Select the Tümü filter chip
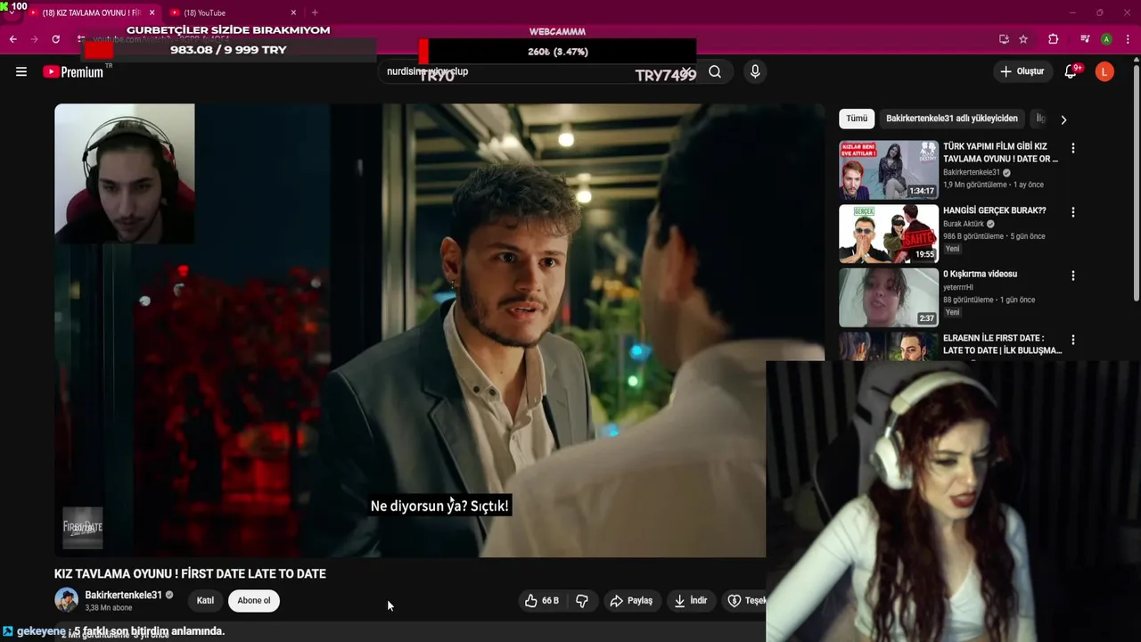1141x642 pixels. coord(857,119)
